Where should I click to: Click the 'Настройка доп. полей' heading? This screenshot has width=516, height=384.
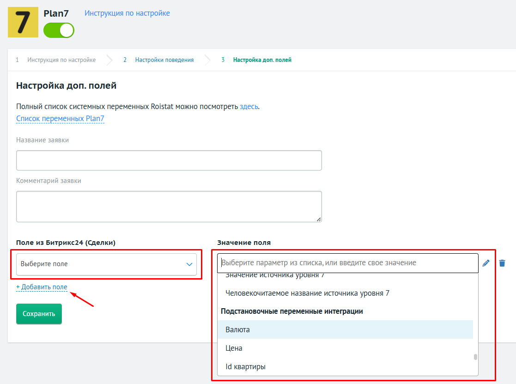(66, 85)
